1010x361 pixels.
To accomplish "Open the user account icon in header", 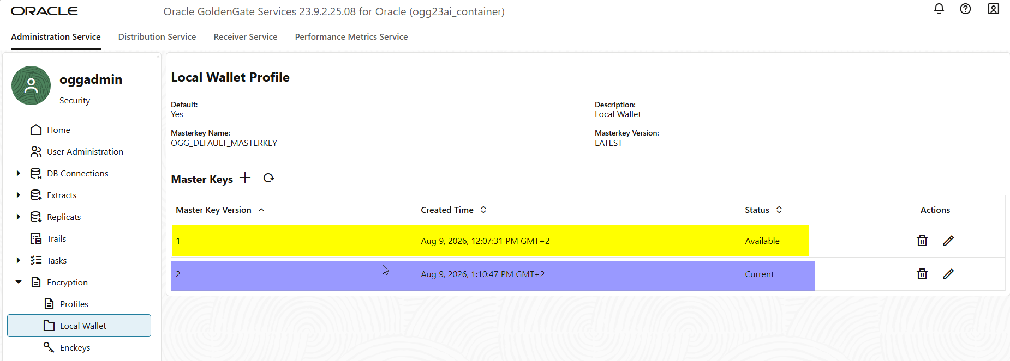I will [993, 9].
